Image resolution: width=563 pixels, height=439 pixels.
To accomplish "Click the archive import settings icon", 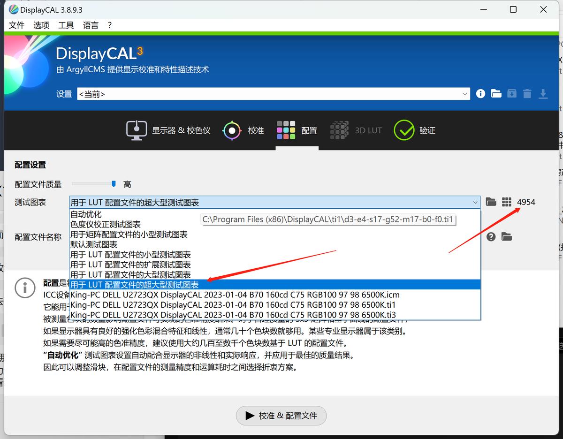I will pyautogui.click(x=511, y=93).
